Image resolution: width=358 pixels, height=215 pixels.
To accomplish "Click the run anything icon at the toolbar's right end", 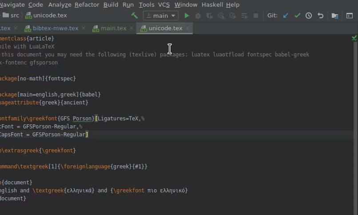I will (x=349, y=16).
